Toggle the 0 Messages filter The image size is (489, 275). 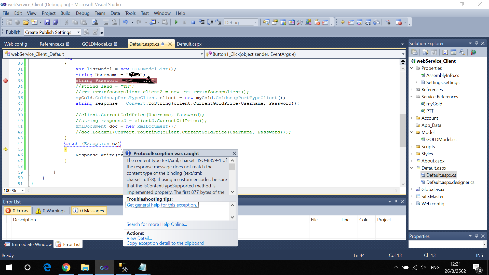click(89, 211)
